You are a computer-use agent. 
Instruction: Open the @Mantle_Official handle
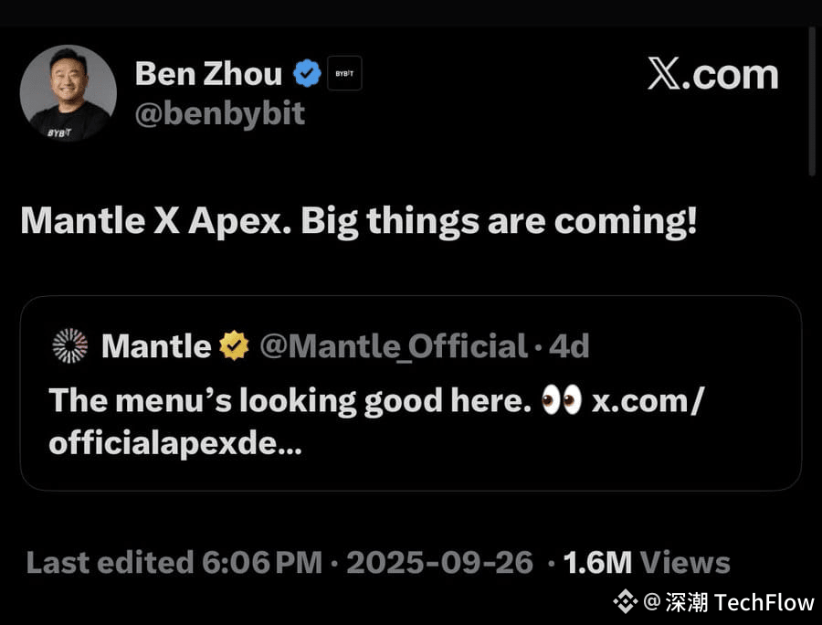(x=394, y=346)
